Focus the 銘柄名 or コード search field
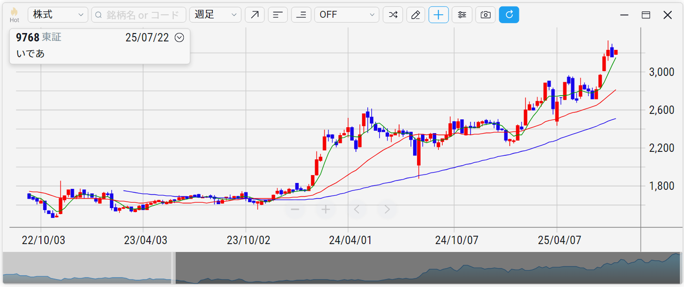Image resolution: width=684 pixels, height=287 pixels. tap(138, 15)
